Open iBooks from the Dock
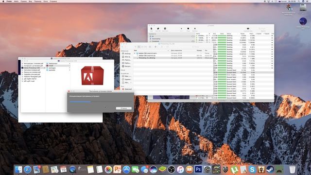 point(189,170)
